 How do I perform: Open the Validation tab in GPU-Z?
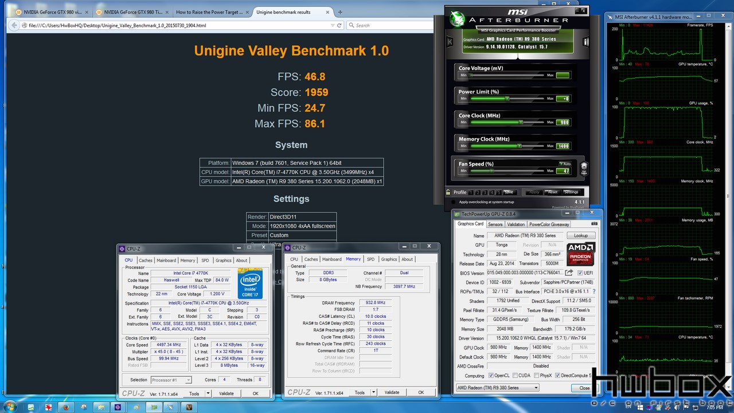coord(516,224)
